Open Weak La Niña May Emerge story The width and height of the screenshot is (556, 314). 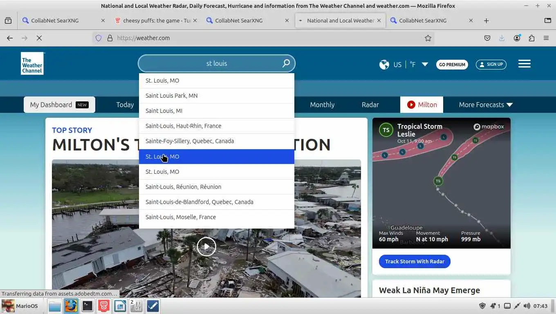[x=429, y=290]
